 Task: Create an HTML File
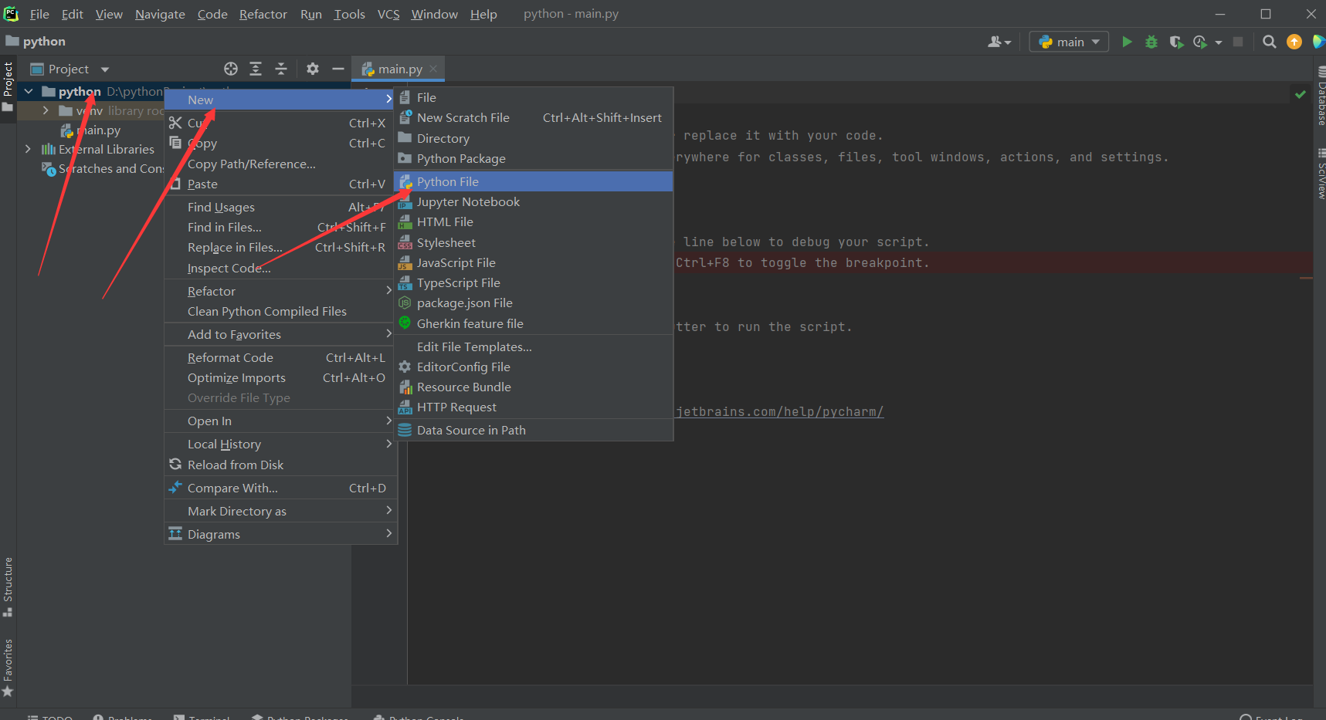(534, 221)
